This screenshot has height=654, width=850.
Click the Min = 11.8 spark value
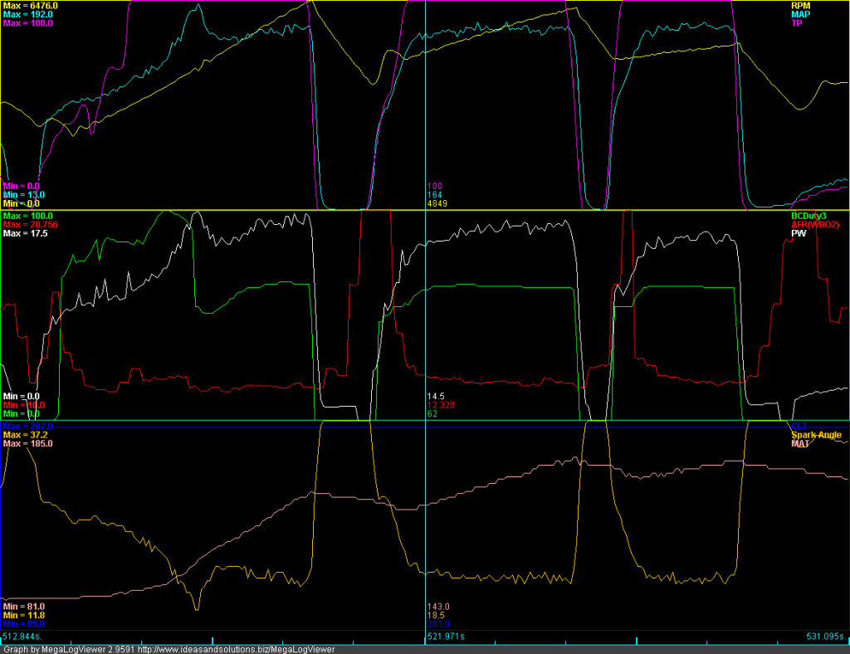click(x=24, y=616)
